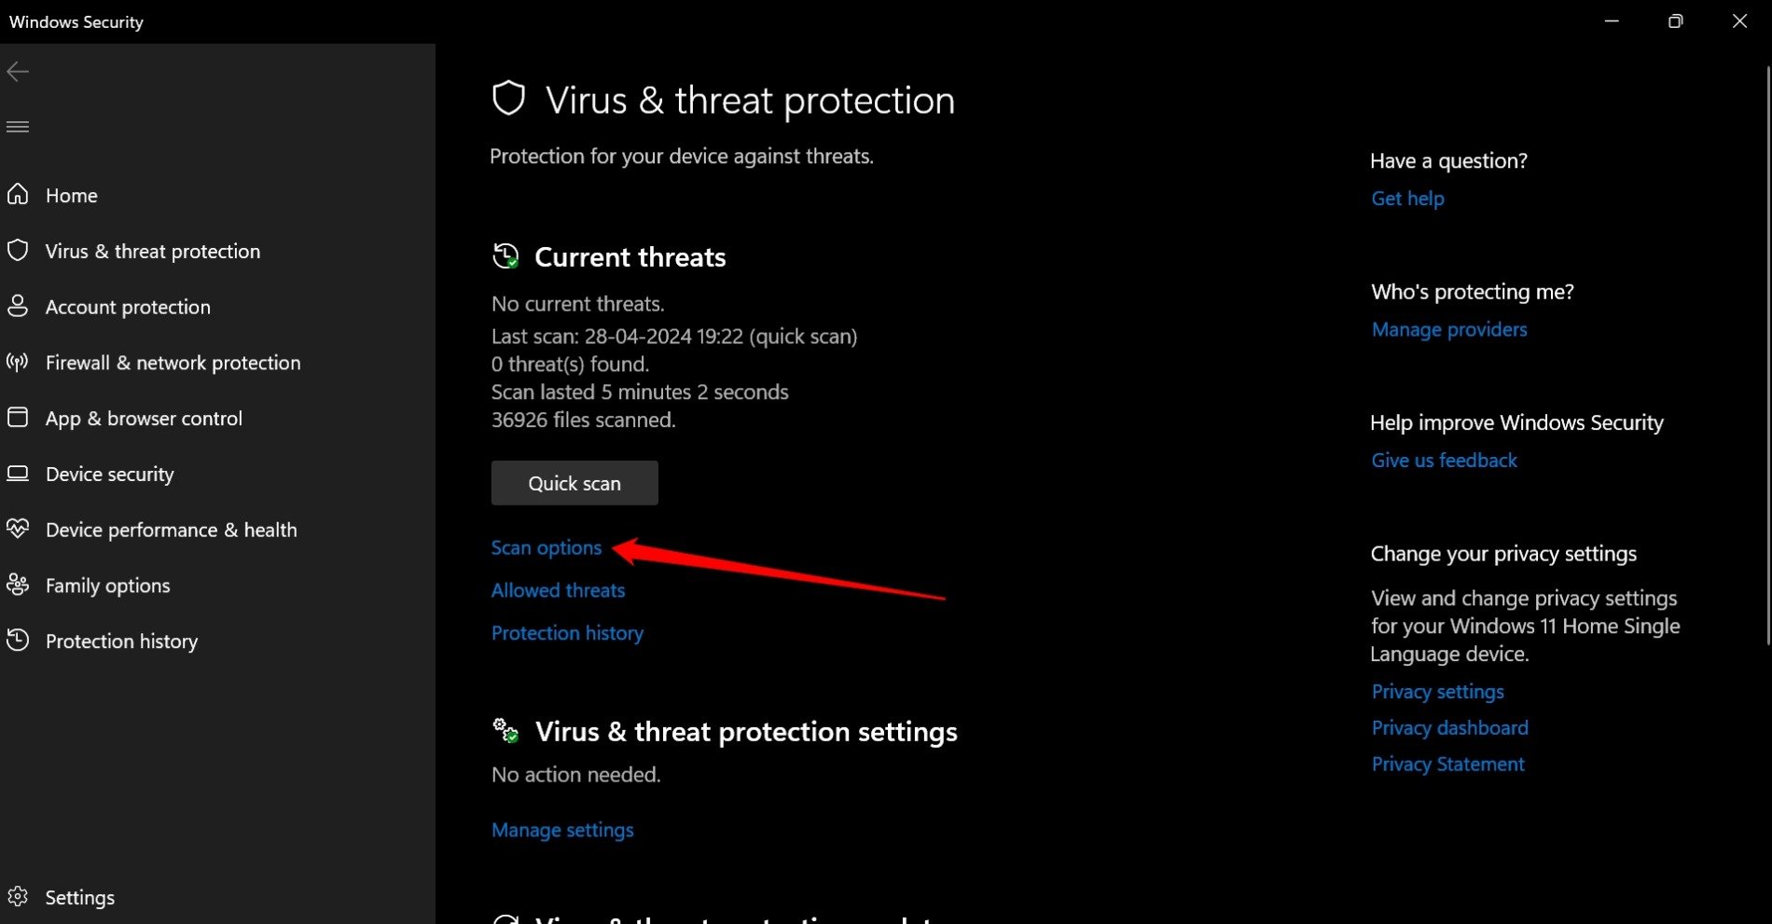Viewport: 1772px width, 924px height.
Task: Click Manage settings under protection settings
Action: click(x=561, y=829)
